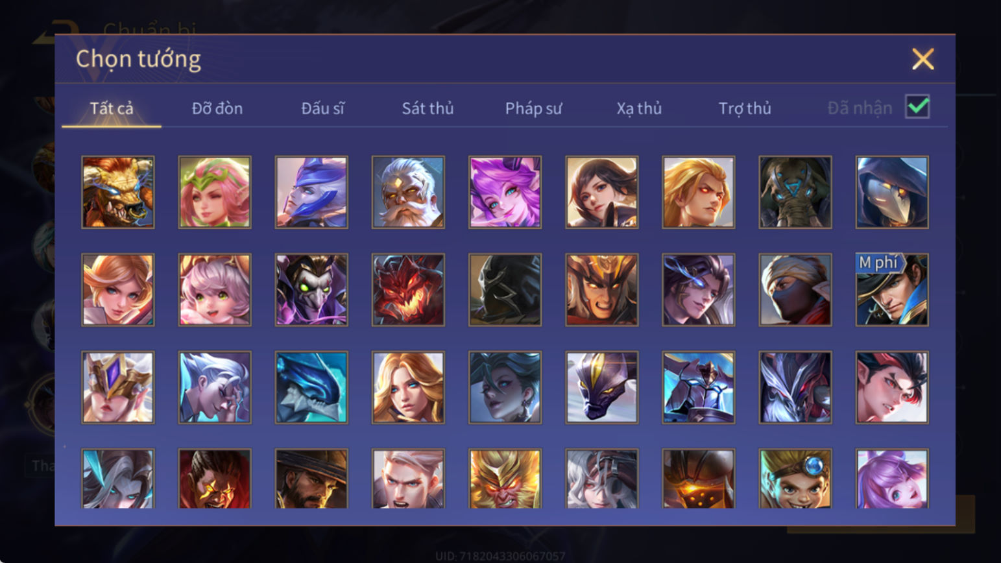1001x563 pixels.
Task: Open the Trợ thủ tab
Action: pyautogui.click(x=745, y=108)
